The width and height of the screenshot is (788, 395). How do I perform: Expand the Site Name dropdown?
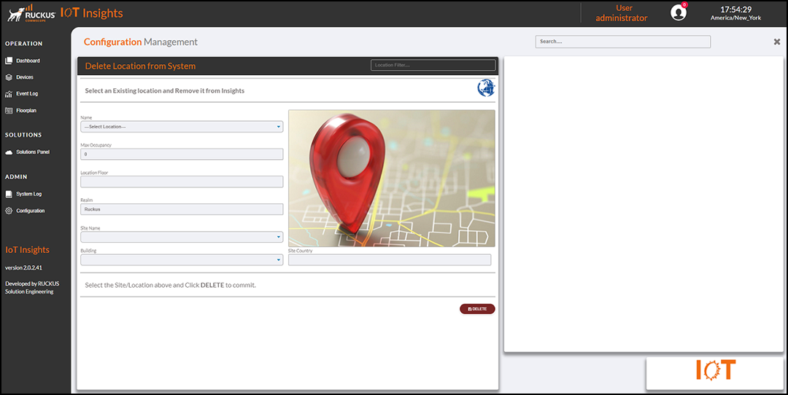coord(182,237)
